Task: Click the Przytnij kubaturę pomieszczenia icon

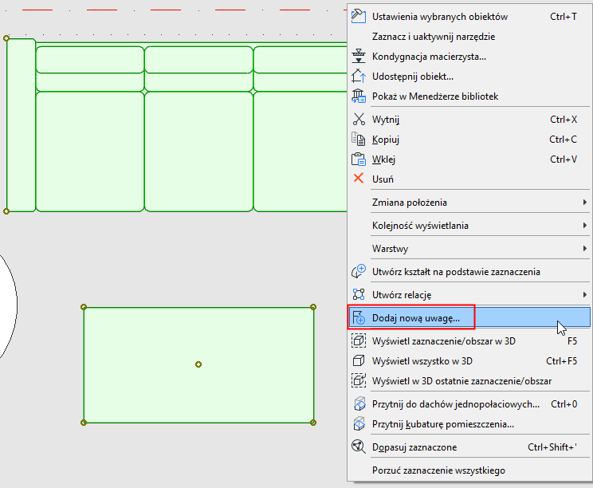Action: [359, 423]
